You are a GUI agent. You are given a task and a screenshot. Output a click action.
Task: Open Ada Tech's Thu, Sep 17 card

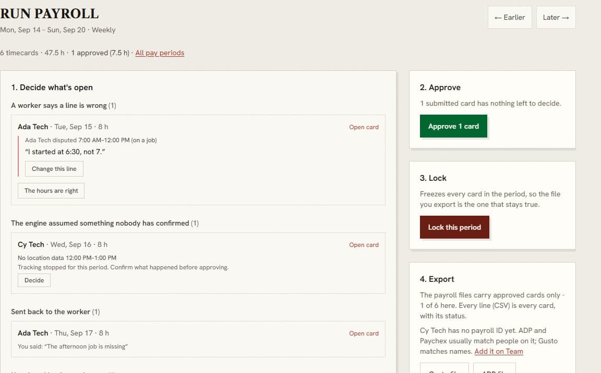tap(363, 333)
